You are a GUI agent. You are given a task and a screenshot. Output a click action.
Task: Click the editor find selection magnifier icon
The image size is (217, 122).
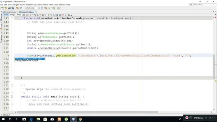pyautogui.click(x=35, y=15)
